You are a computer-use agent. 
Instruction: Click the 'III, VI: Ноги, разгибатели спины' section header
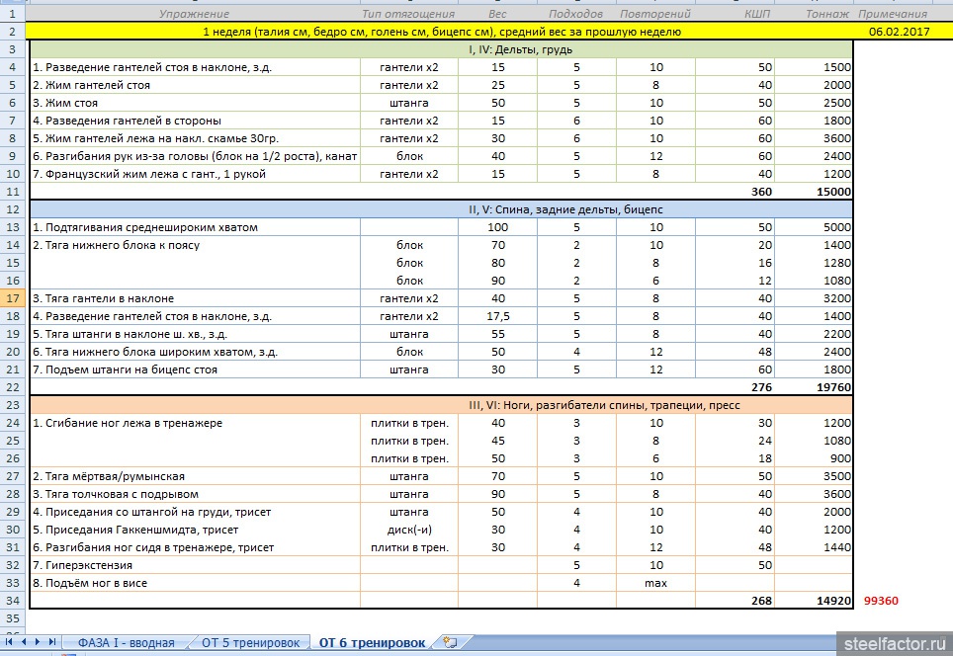(441, 405)
